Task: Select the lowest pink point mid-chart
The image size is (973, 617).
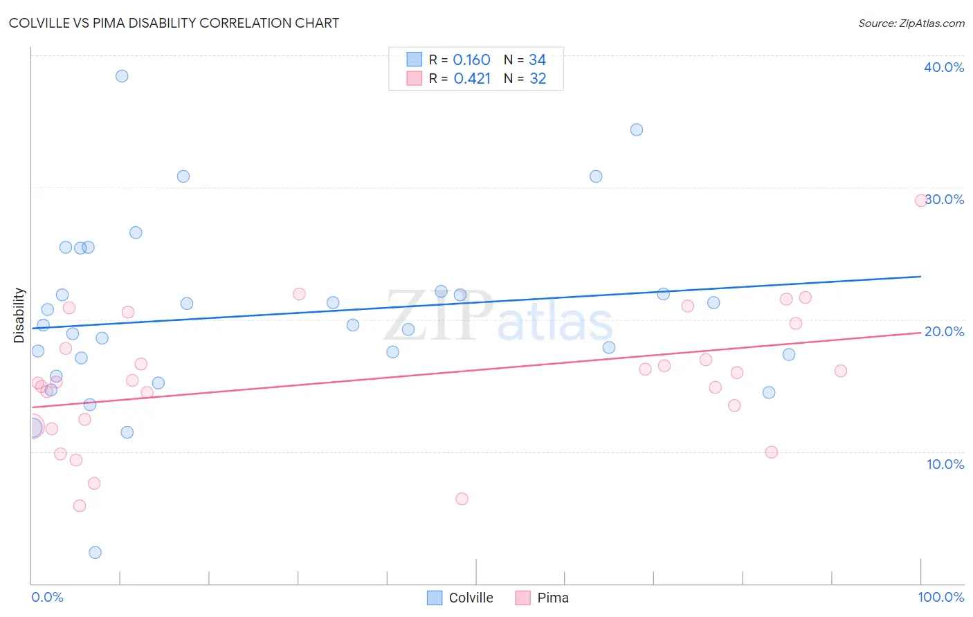Action: (x=462, y=499)
